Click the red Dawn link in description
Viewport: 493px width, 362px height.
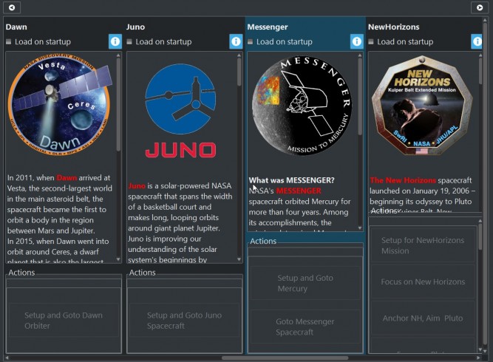point(67,178)
